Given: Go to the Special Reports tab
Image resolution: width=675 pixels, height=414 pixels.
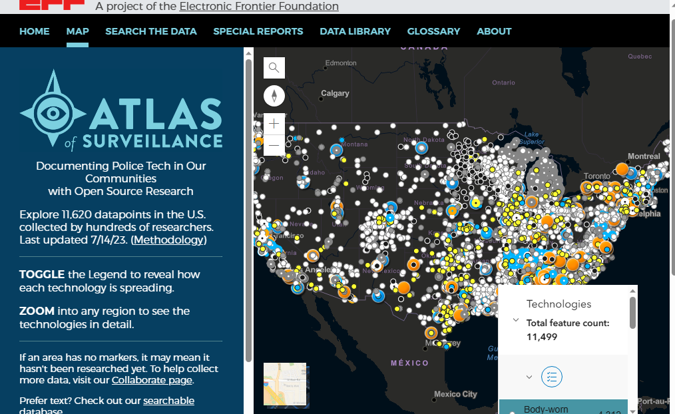Looking at the screenshot, I should [258, 31].
